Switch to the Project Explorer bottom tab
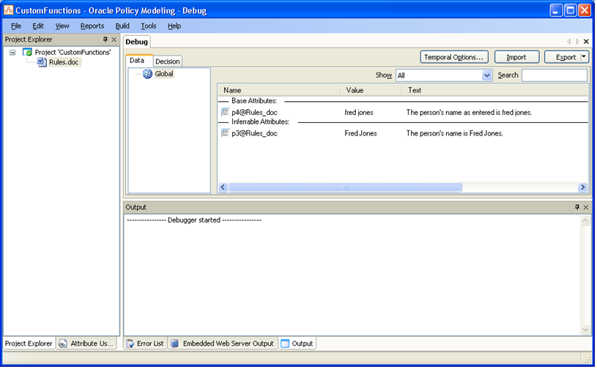This screenshot has height=369, width=597. pos(29,343)
